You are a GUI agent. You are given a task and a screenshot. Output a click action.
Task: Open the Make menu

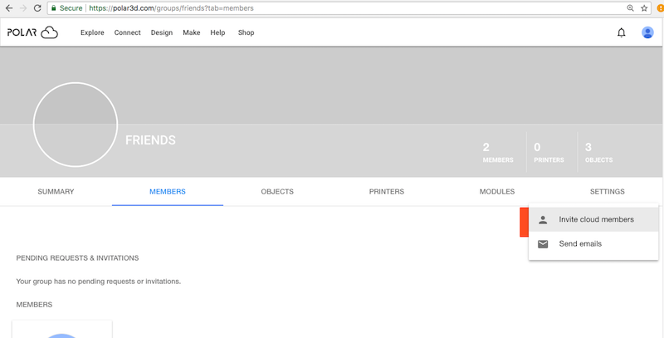[x=192, y=32]
